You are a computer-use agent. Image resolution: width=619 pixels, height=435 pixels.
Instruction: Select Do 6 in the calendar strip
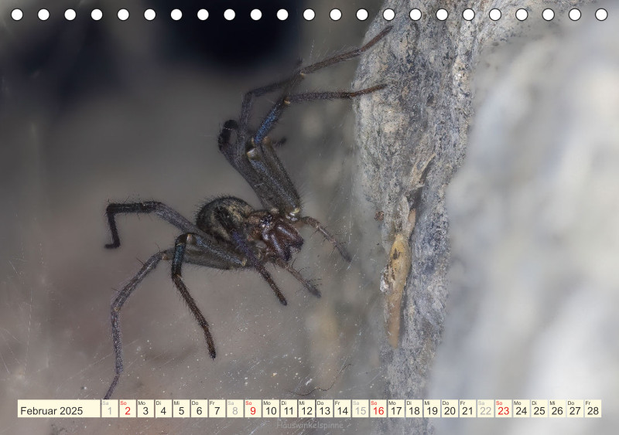point(199,409)
